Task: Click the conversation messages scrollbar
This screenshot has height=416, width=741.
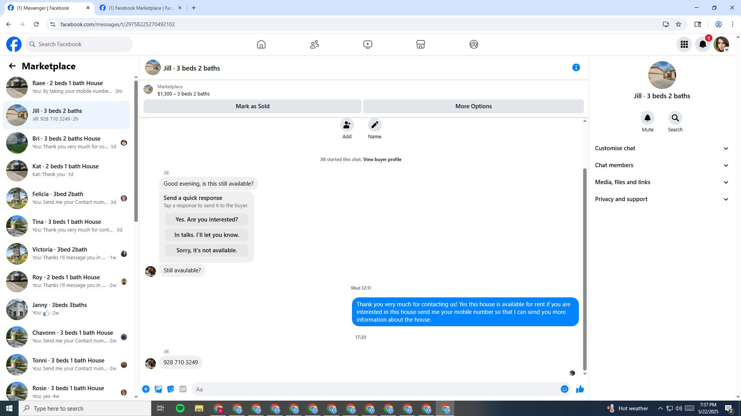Action: 585,269
